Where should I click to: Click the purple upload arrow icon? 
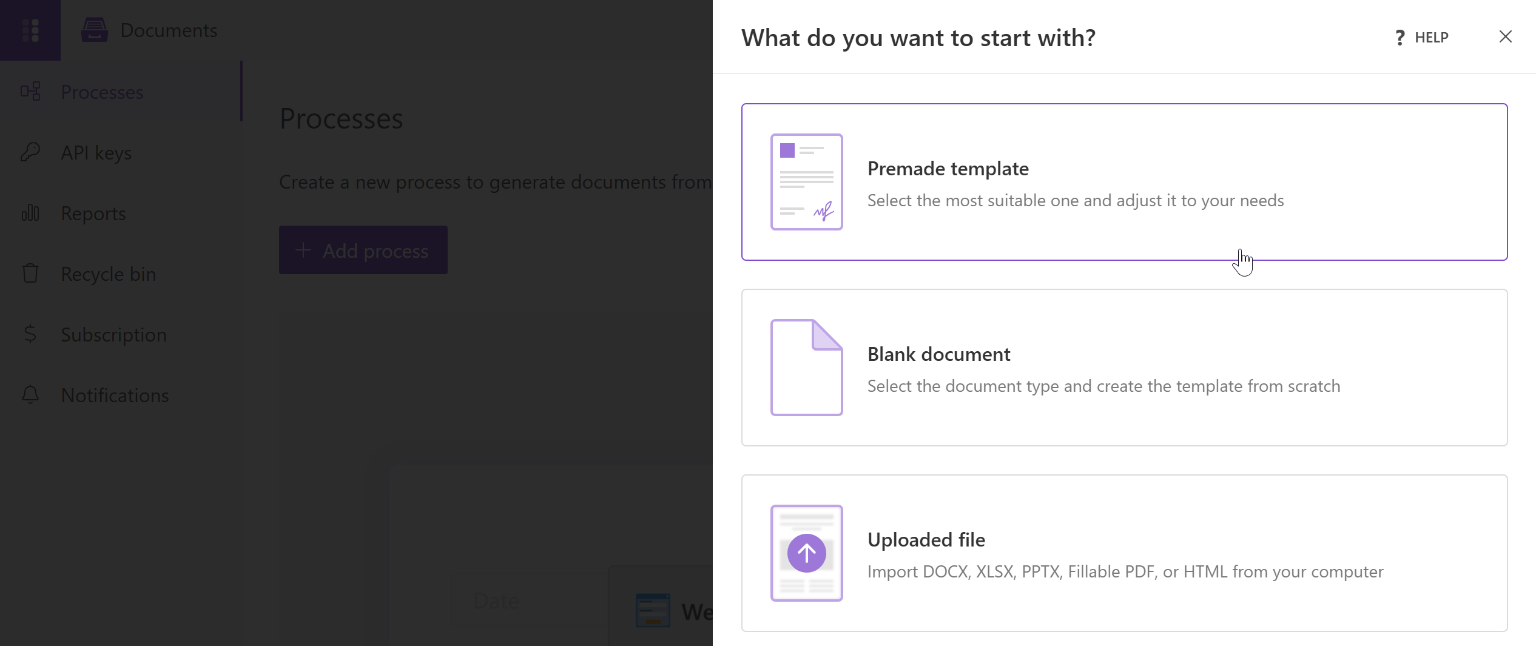tap(807, 553)
